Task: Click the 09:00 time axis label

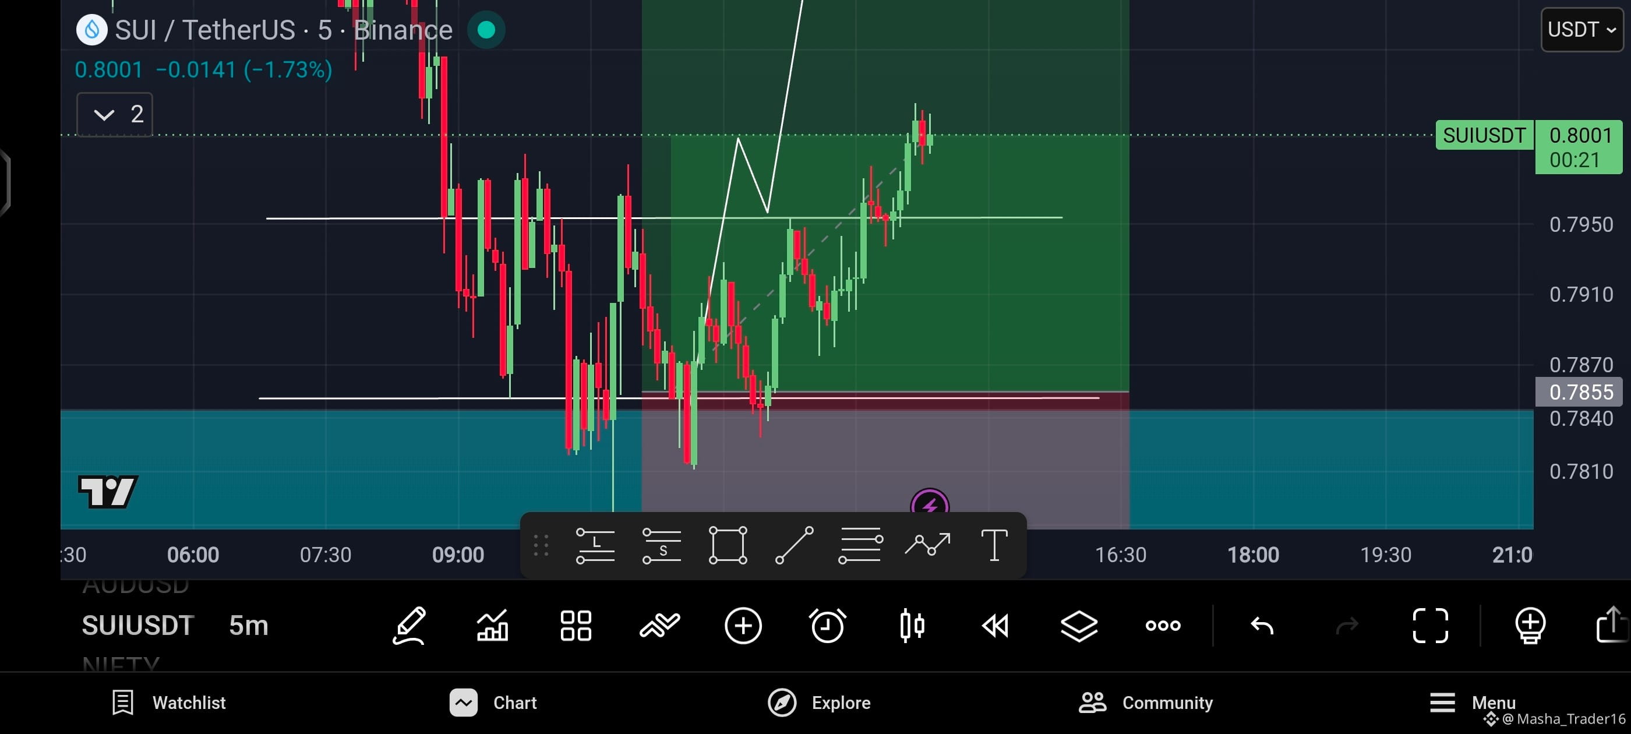Action: (458, 555)
